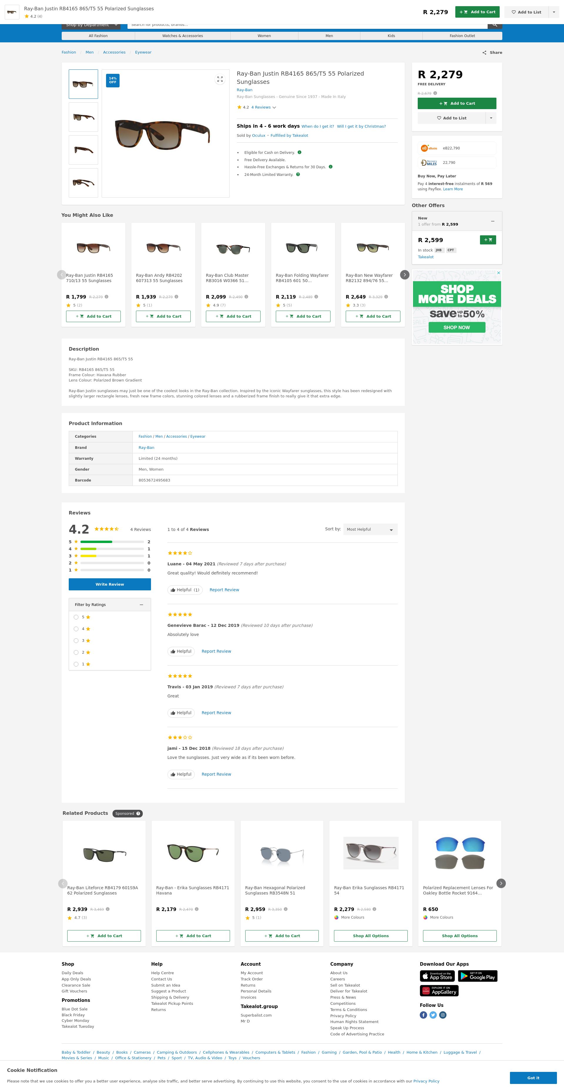This screenshot has height=1091, width=564.
Task: Click the fullscreen image expand icon
Action: click(x=220, y=79)
